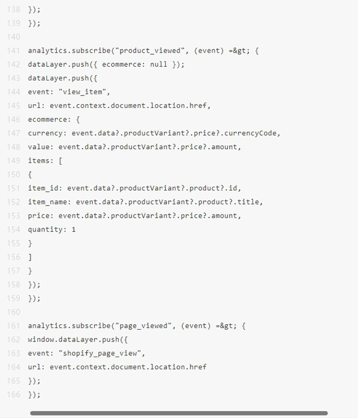The height and width of the screenshot is (418, 358).
Task: Click line number 166 in the gutter
Action: (13, 394)
